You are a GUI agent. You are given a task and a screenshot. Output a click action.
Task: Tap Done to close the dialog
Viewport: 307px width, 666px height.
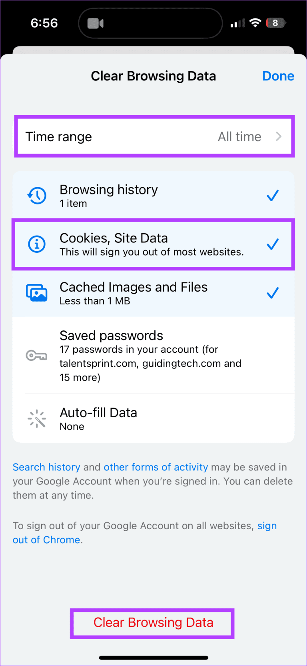coord(278,76)
